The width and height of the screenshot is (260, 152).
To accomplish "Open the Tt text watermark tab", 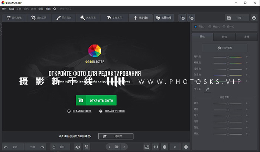I will (114, 18).
